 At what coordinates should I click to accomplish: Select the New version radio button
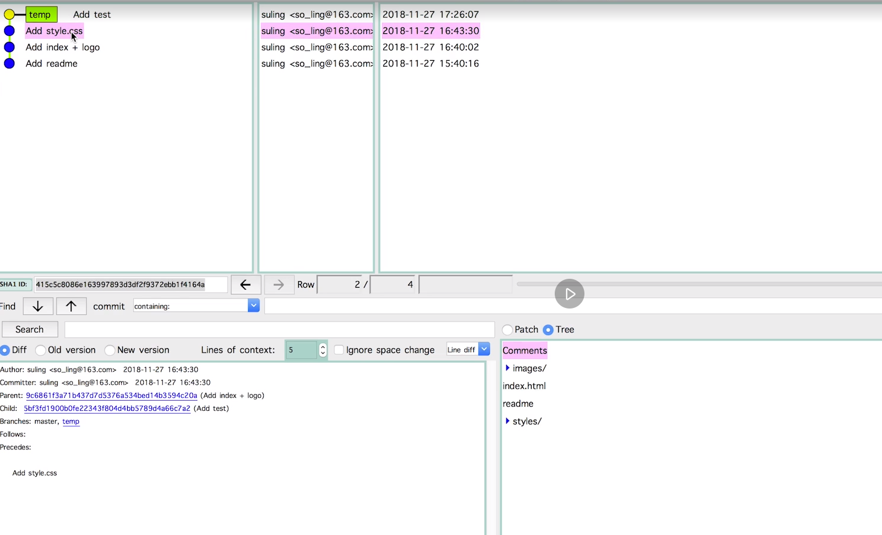(x=110, y=350)
